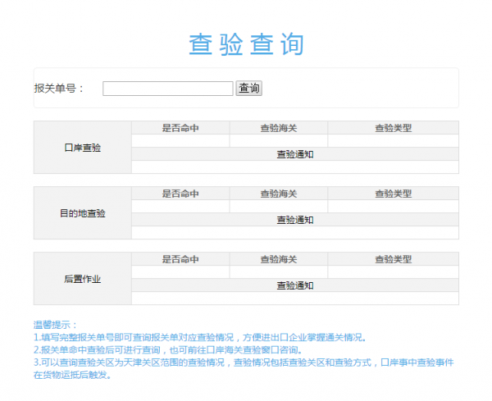Click 是否命中 header in 后置作业 table
The height and width of the screenshot is (401, 492).
pos(180,259)
